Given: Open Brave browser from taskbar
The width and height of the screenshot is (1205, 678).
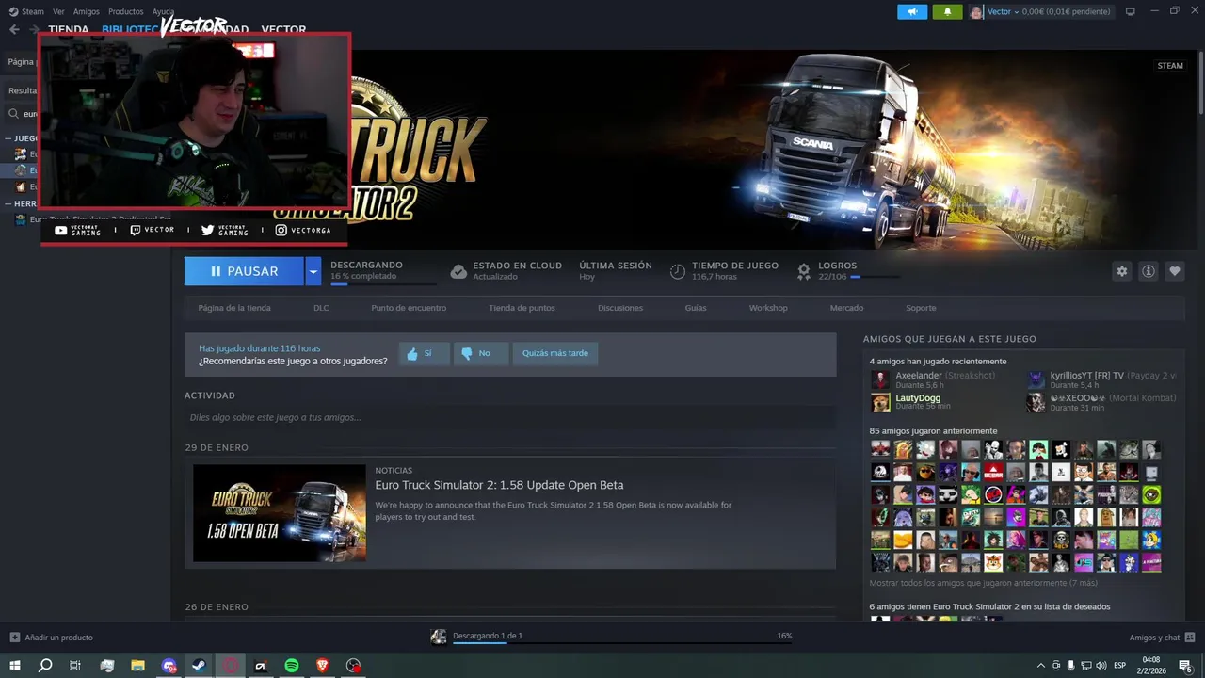Looking at the screenshot, I should coord(323,666).
